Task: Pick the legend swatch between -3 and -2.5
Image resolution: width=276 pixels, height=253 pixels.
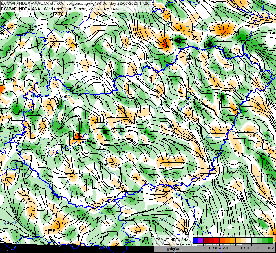Action: coord(222,241)
